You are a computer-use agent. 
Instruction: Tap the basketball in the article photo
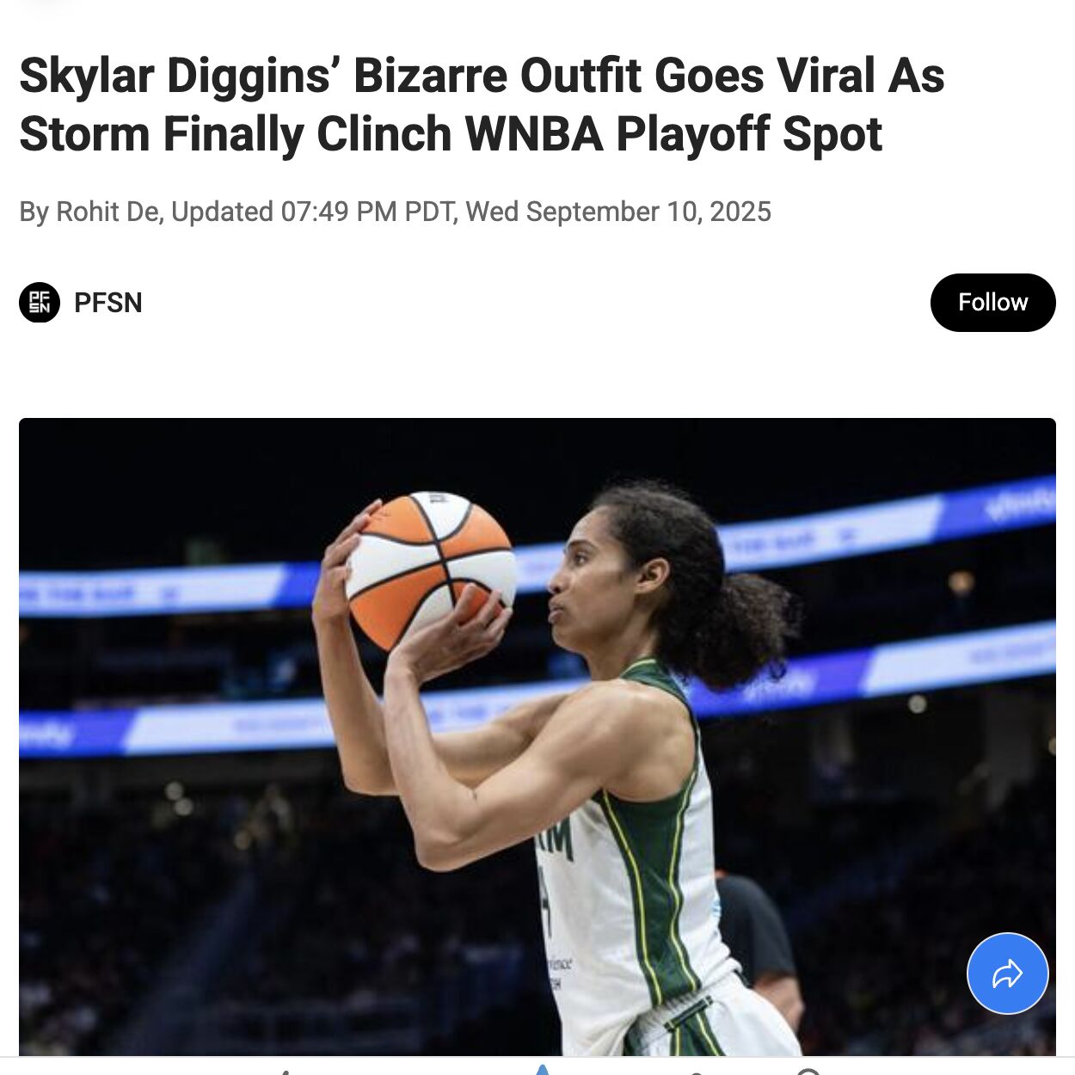click(430, 570)
